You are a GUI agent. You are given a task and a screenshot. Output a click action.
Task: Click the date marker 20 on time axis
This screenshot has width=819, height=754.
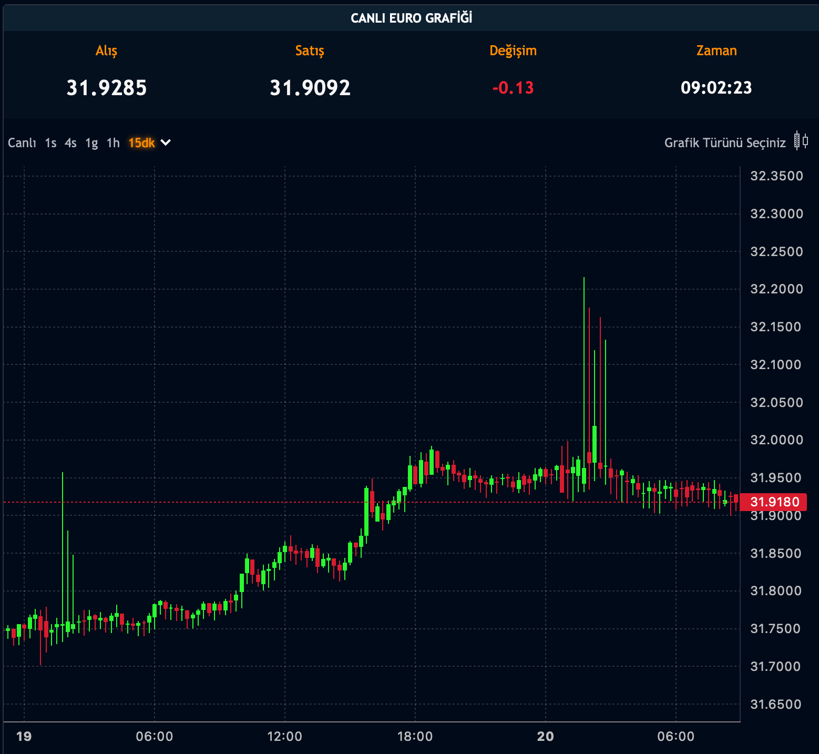tap(546, 736)
